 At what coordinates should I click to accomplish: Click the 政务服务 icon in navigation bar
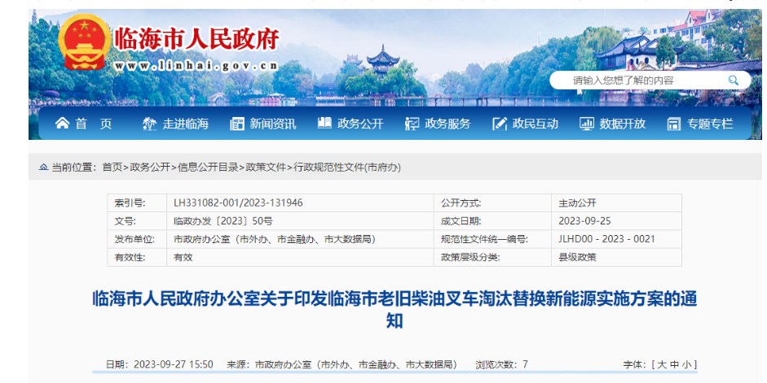pos(412,124)
